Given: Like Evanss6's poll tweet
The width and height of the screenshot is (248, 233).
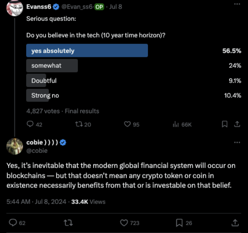Looking at the screenshot, I should (127, 124).
